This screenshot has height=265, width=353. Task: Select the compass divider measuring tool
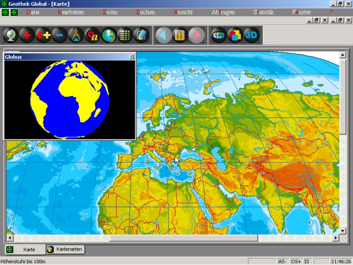click(x=76, y=35)
